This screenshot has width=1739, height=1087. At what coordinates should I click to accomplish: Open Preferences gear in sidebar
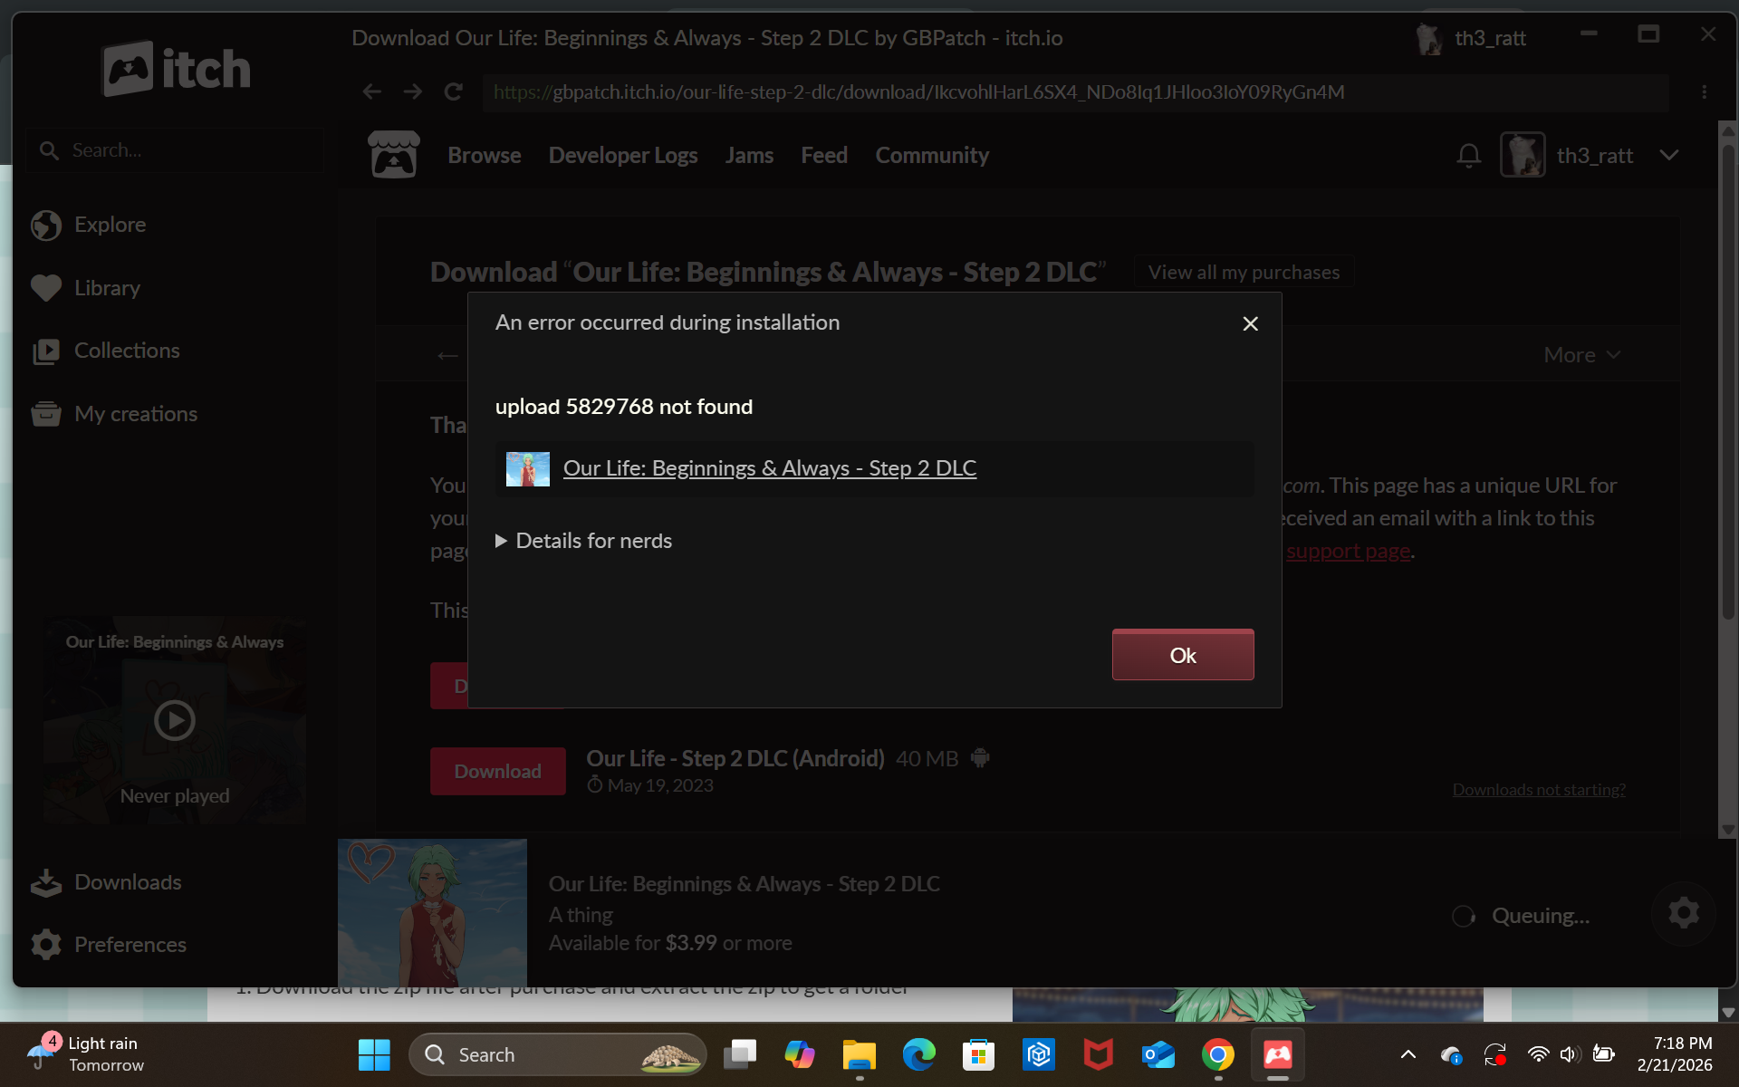click(45, 945)
